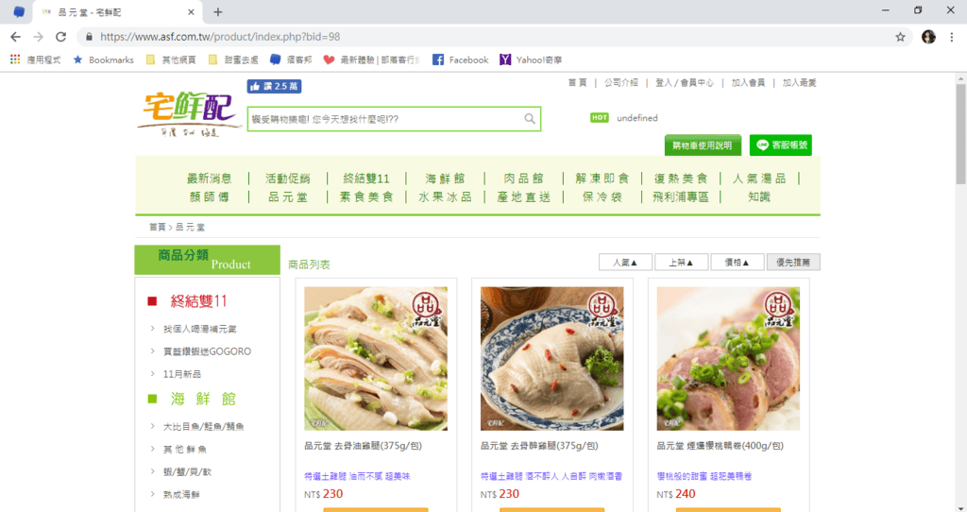The height and width of the screenshot is (512, 967).
Task: Open the Chrome profile avatar
Action: tap(928, 37)
